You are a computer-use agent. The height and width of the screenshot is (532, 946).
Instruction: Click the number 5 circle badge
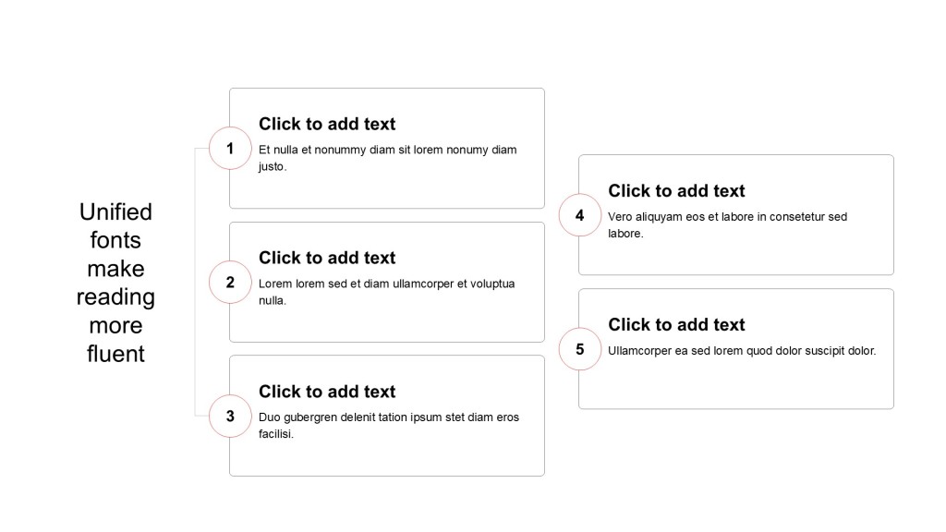pos(580,349)
